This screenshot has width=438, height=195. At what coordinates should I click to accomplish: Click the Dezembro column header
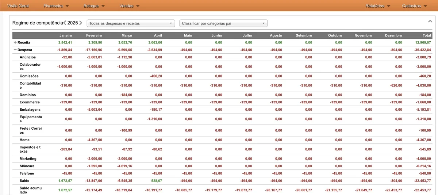point(393,35)
